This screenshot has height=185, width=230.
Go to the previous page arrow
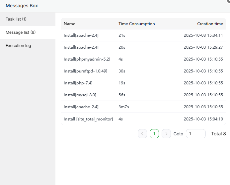(x=142, y=134)
